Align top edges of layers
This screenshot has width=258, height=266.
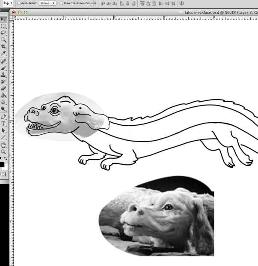click(x=103, y=3)
